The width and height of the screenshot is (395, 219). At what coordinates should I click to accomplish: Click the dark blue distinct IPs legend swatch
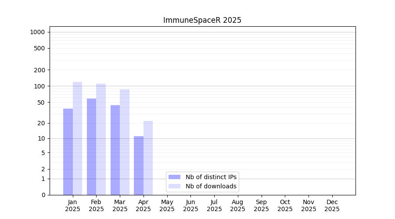click(175, 177)
